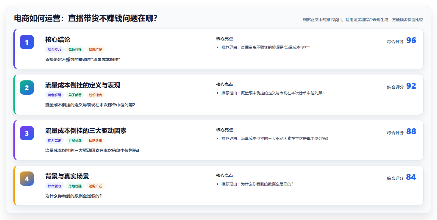Click the score value 88
437x220 pixels.
coord(411,132)
